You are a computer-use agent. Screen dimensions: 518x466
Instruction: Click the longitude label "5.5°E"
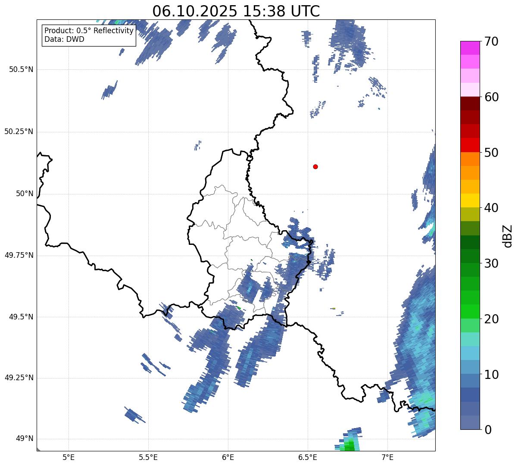click(x=148, y=457)
